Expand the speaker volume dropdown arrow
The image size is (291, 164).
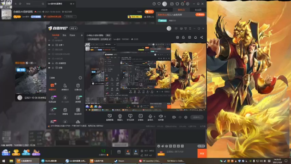pyautogui.click(x=165, y=117)
